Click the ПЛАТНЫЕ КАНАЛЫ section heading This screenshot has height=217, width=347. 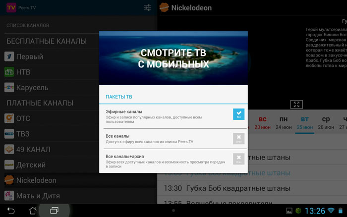(40, 103)
